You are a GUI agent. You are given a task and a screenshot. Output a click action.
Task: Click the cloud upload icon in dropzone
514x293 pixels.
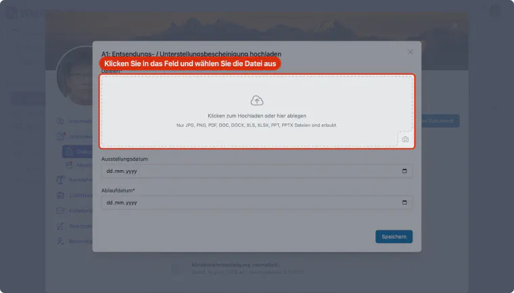257,101
